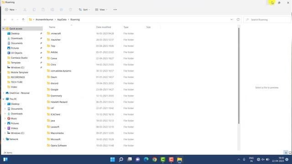The image size is (292, 164).
Task: Switch to details view layout icon
Action: tap(286, 153)
